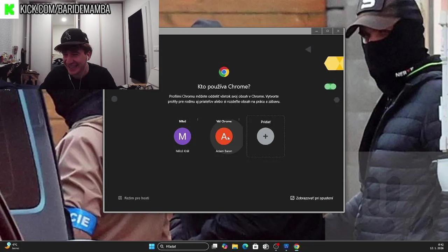Toggle Zobrazovať pri spustení checkbox
This screenshot has height=252, width=448.
point(292,198)
